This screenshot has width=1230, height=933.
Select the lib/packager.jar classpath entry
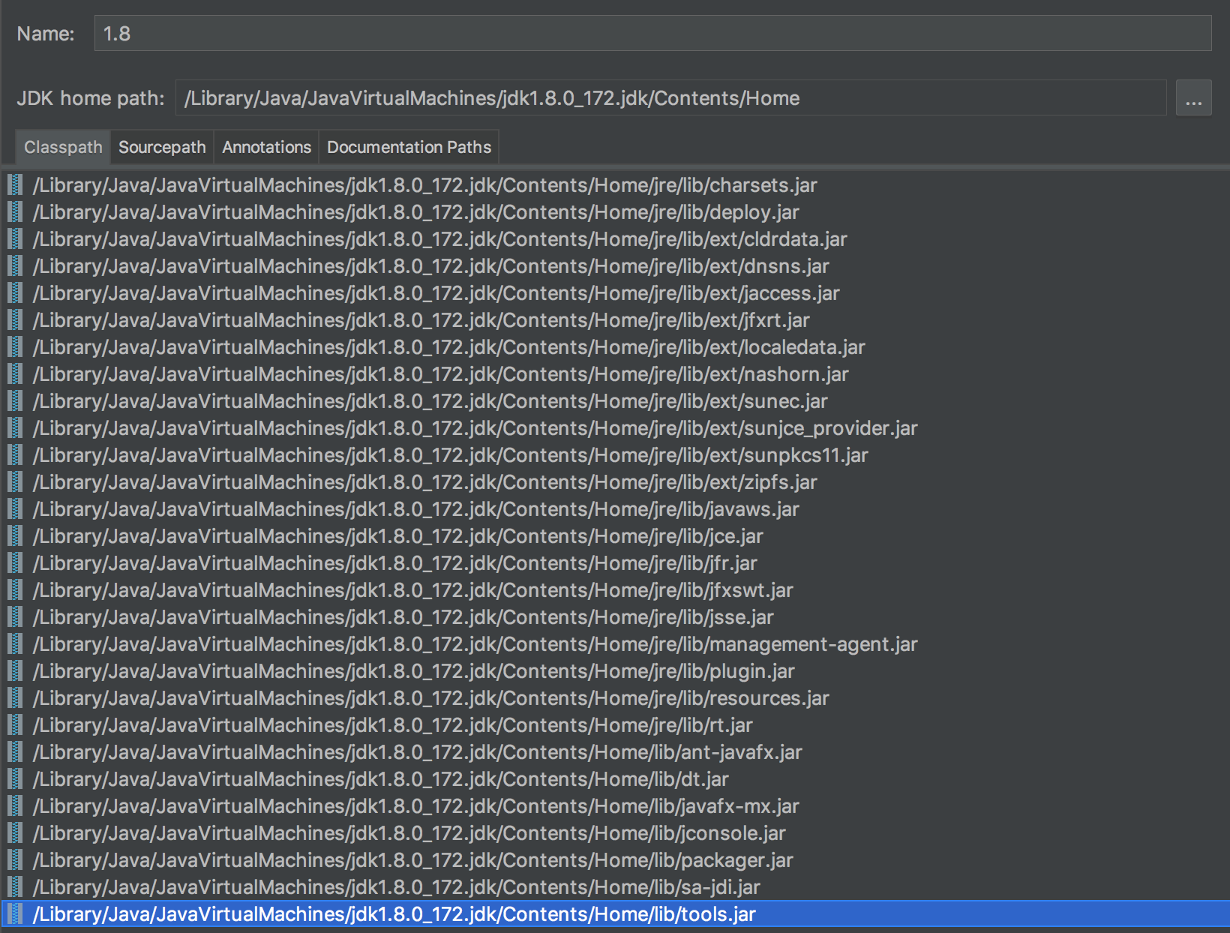(615, 859)
